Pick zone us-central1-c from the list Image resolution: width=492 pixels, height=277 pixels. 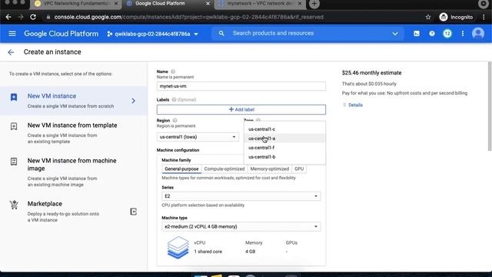284,129
